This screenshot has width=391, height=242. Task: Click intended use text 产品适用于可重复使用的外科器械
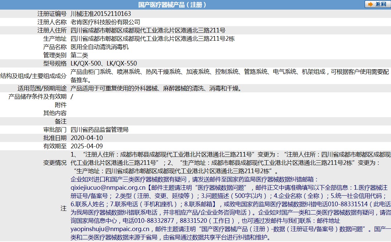(156, 88)
